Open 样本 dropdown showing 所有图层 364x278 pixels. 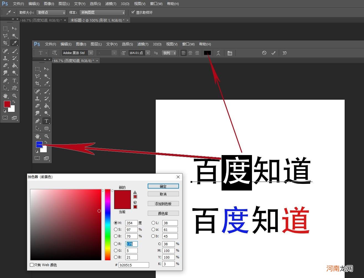click(x=102, y=12)
